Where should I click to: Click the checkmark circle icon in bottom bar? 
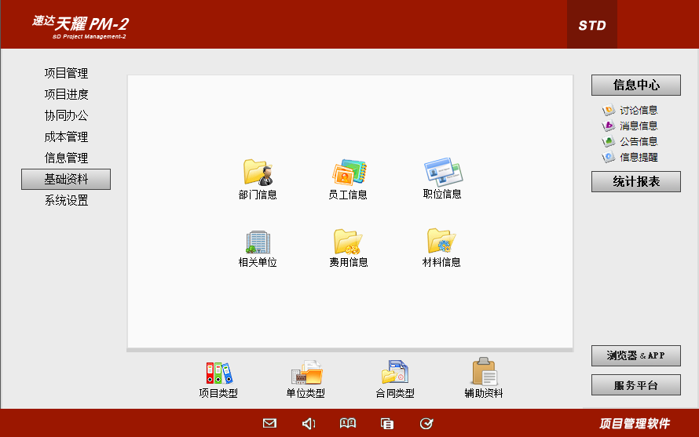pos(426,424)
